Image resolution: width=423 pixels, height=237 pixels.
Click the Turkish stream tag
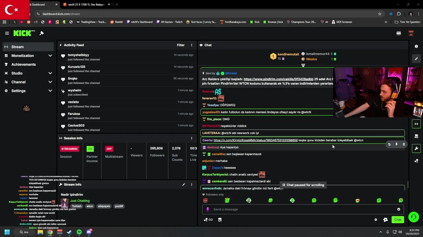coord(77,206)
